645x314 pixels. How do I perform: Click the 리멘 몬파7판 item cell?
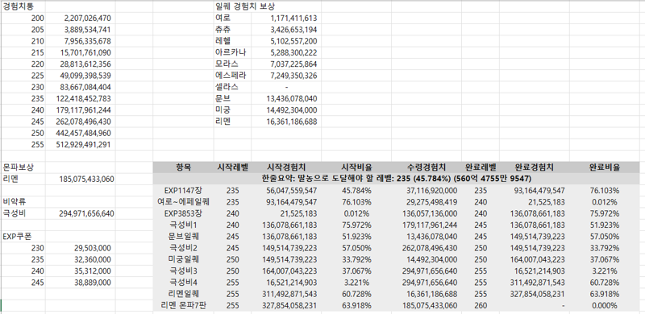click(183, 305)
